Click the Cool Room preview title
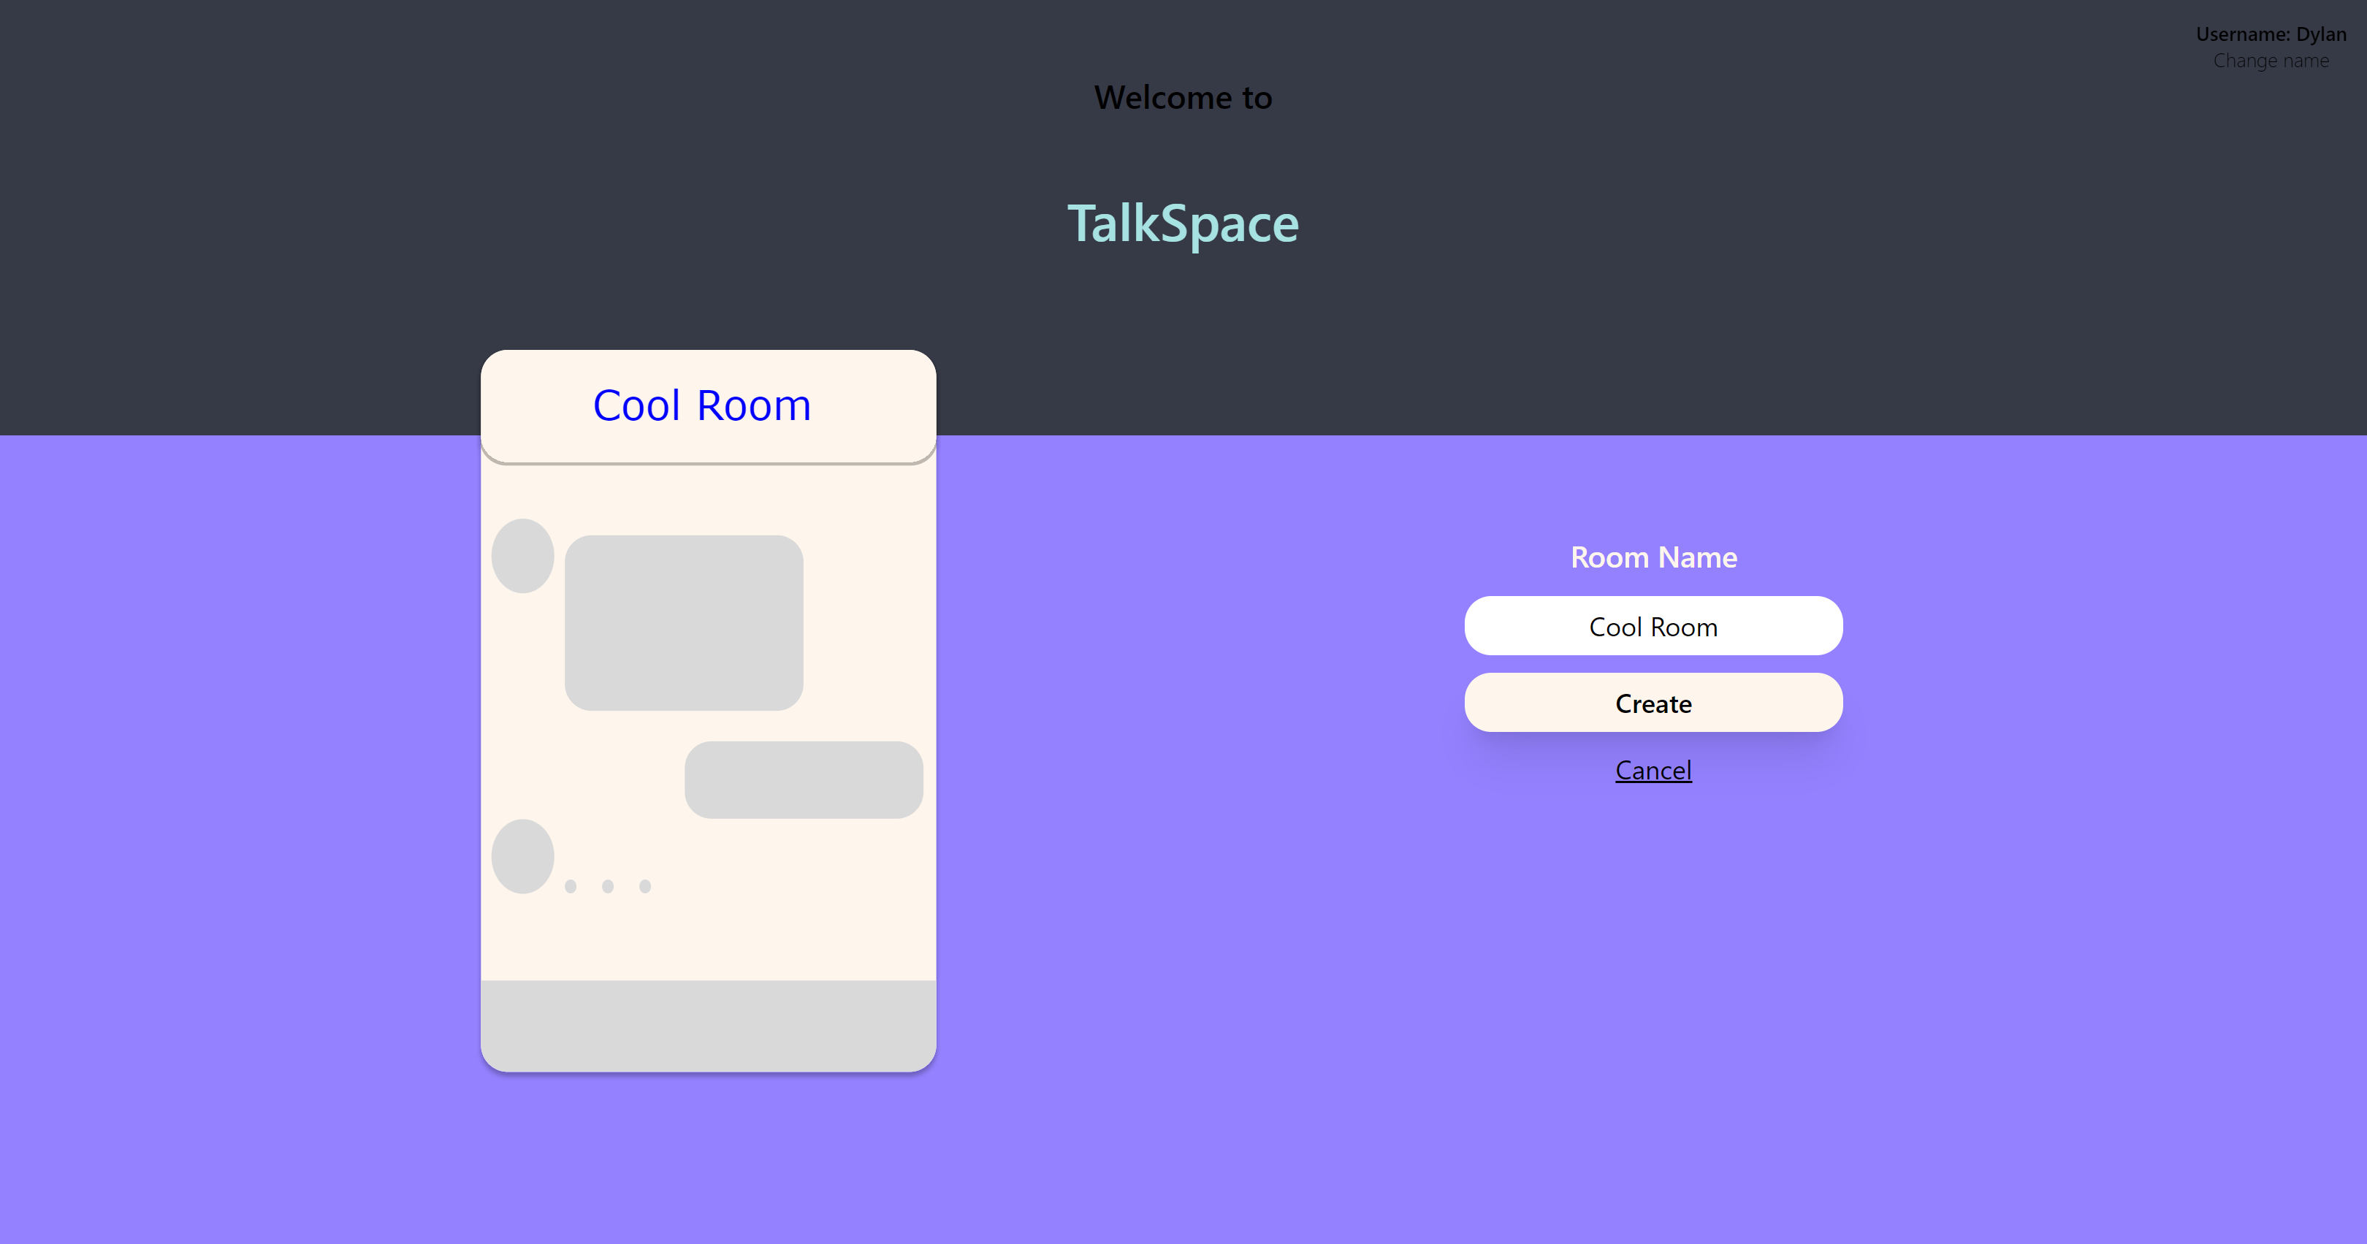The height and width of the screenshot is (1244, 2367). (x=701, y=405)
